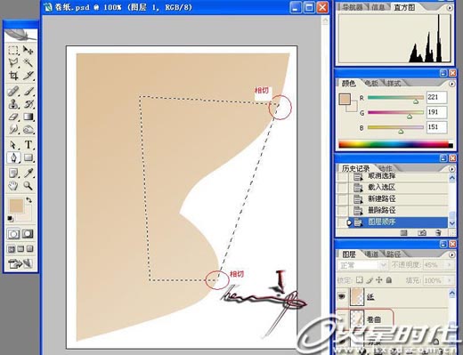Switch to the 路径 paths tab

(x=394, y=254)
